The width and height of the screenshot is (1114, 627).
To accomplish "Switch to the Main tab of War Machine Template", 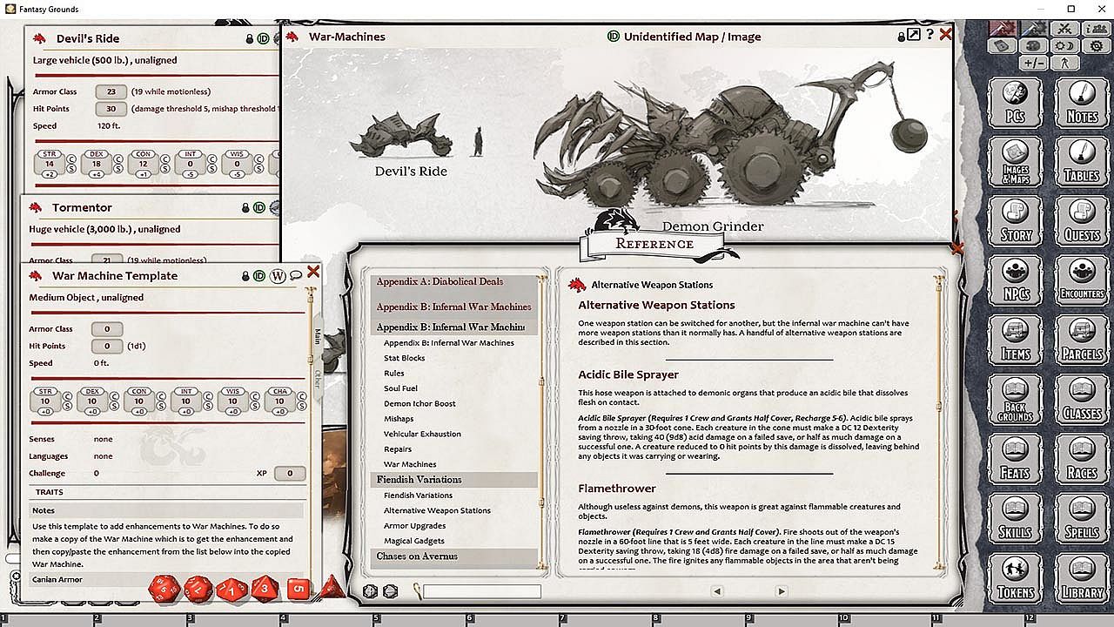I will (318, 337).
